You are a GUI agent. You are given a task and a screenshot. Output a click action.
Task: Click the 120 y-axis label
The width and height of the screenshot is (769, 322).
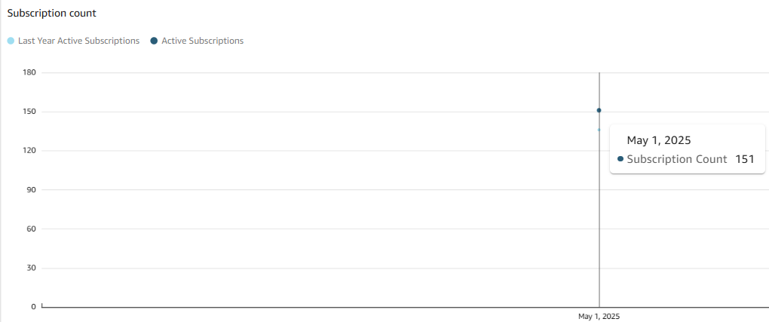29,151
